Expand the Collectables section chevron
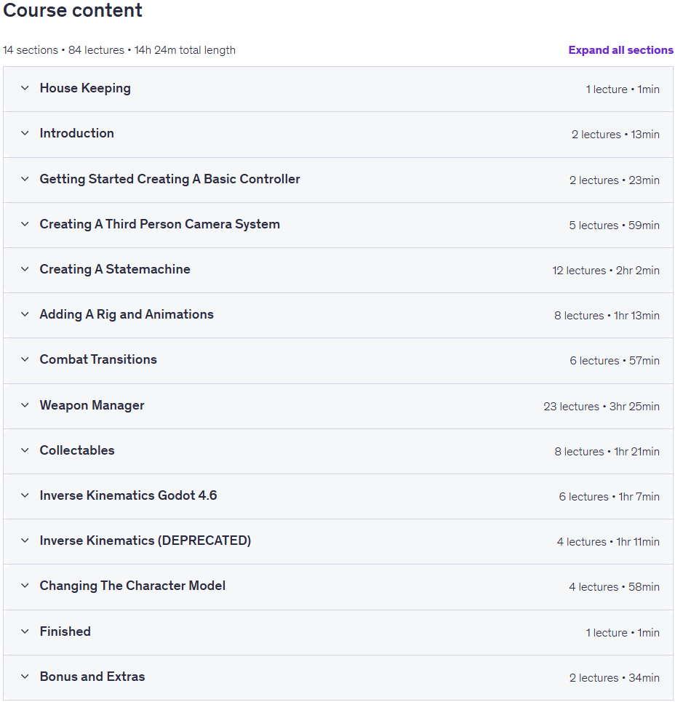The height and width of the screenshot is (702, 675). click(x=25, y=450)
